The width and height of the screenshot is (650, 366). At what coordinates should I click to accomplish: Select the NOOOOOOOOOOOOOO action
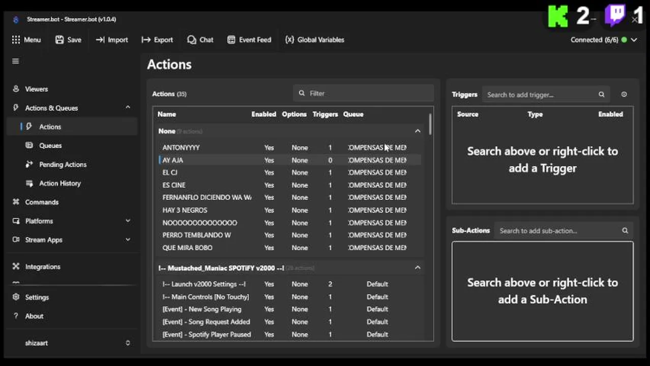point(289,223)
